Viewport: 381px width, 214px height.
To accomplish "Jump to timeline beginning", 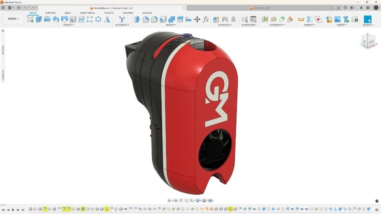I will point(3,210).
